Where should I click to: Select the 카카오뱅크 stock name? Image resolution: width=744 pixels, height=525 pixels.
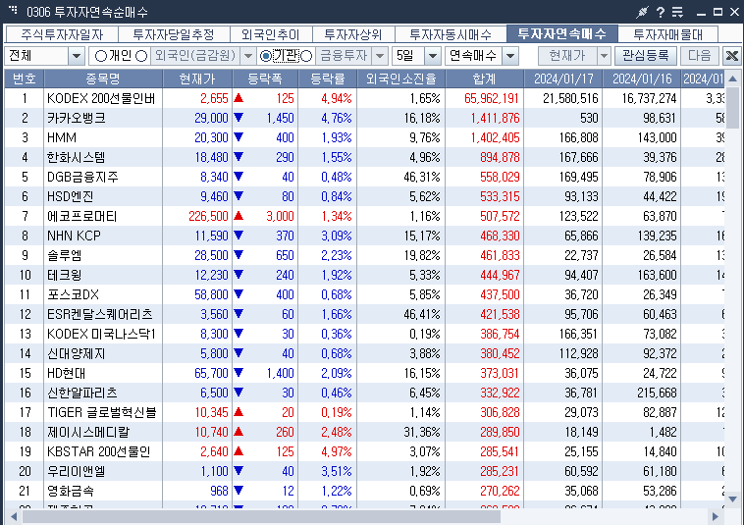tap(76, 118)
